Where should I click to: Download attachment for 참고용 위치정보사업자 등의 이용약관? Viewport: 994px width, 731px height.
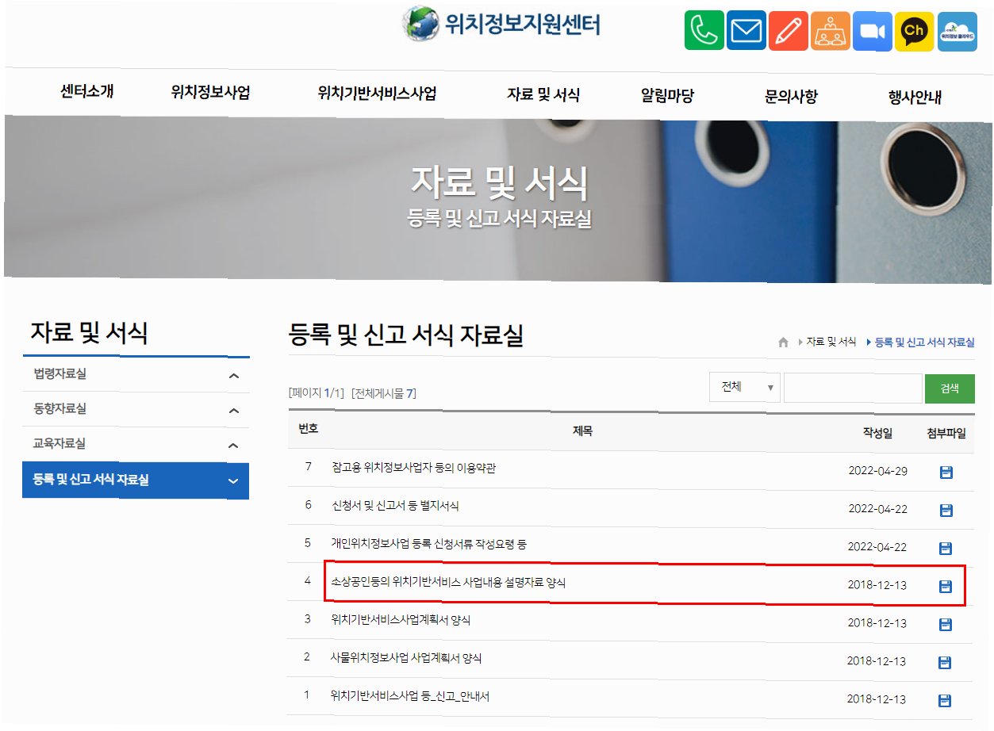pos(946,473)
